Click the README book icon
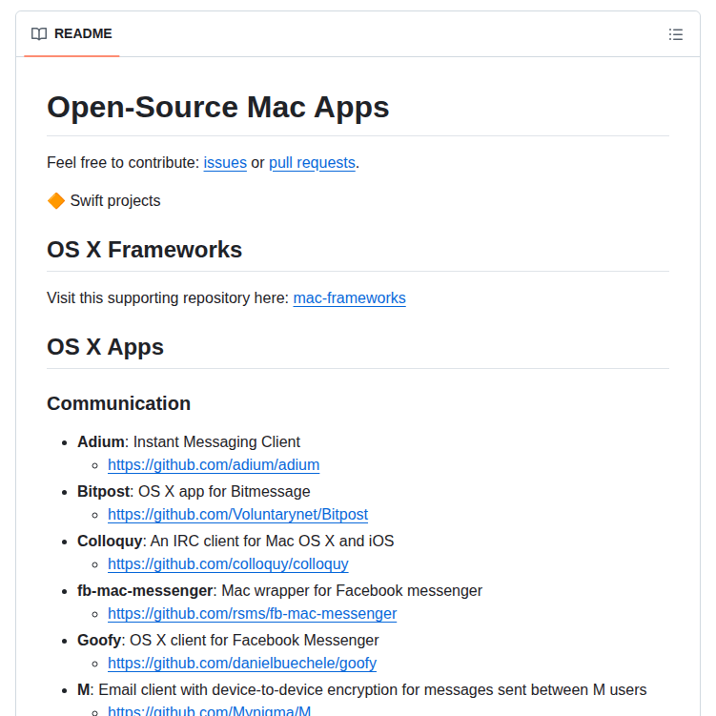The height and width of the screenshot is (716, 716). coord(39,33)
